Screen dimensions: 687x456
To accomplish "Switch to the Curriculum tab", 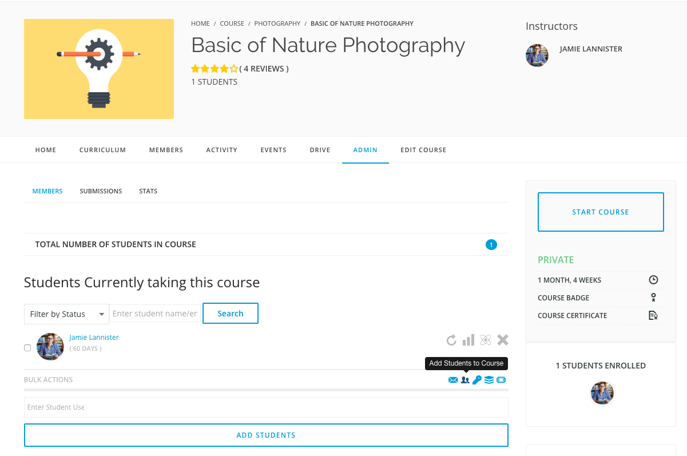I will (x=102, y=150).
